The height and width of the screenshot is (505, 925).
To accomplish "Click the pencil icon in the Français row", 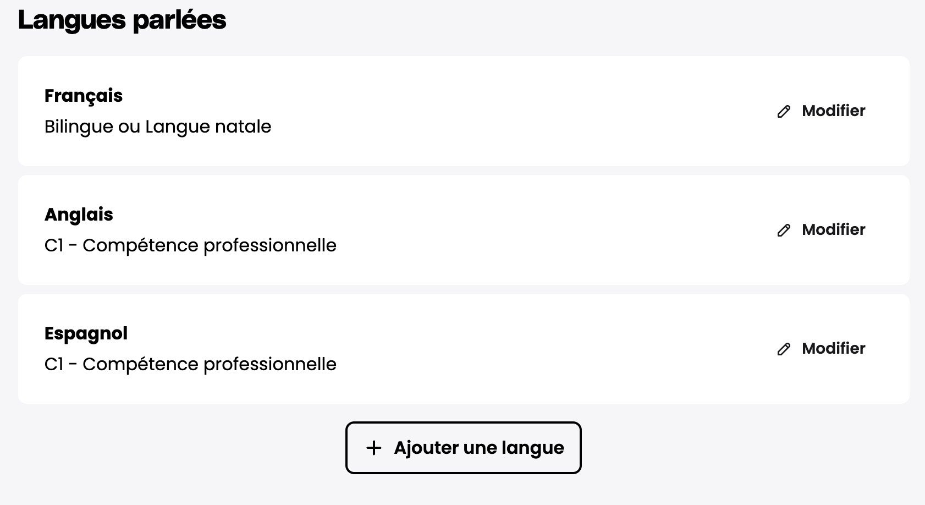I will point(784,111).
